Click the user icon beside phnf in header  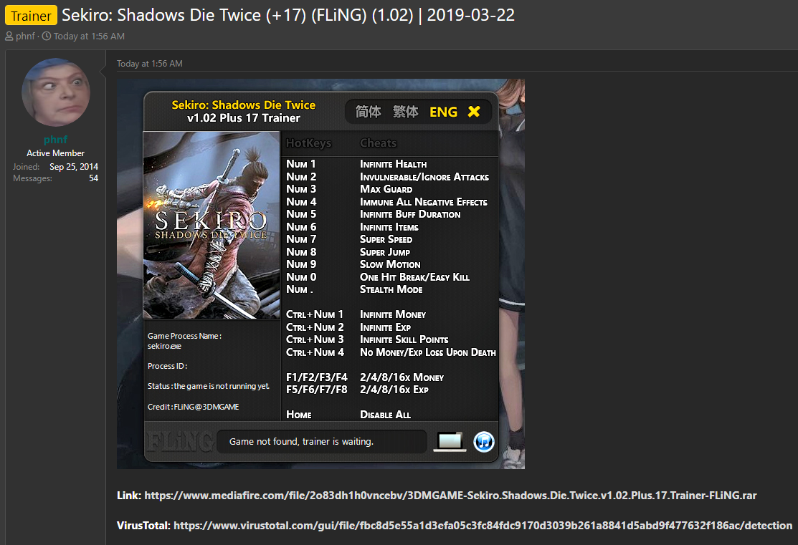[9, 36]
